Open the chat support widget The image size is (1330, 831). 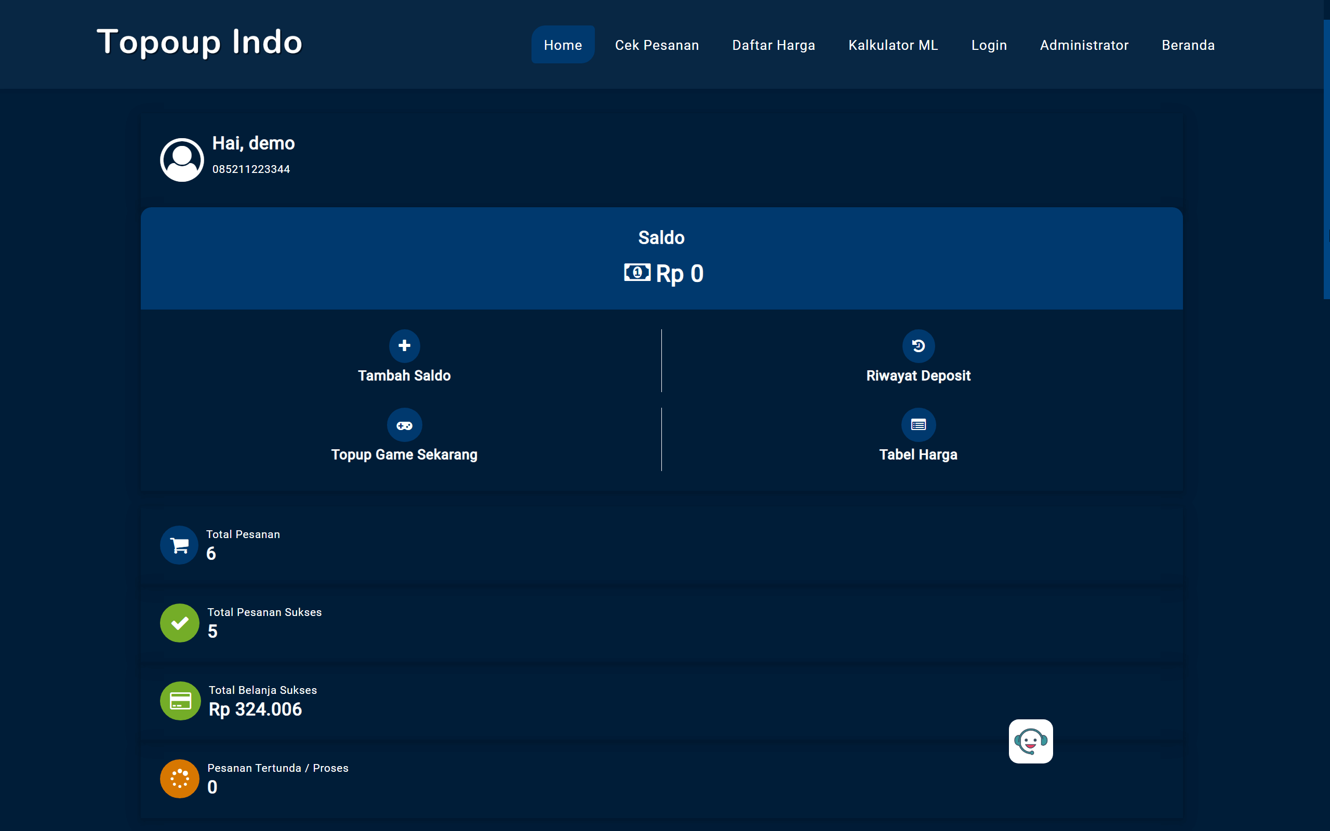[1030, 742]
